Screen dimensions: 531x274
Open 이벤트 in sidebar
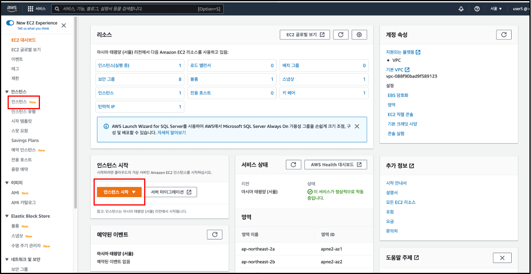coord(17,59)
